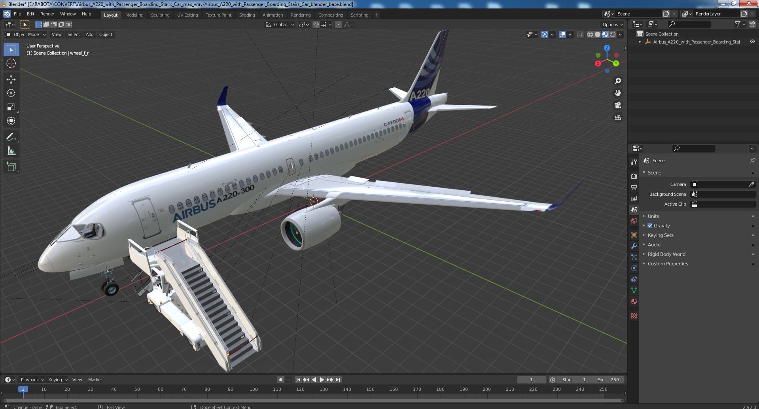Expand the Keying Sets panel
Screen dimensions: 759x409
pos(660,235)
